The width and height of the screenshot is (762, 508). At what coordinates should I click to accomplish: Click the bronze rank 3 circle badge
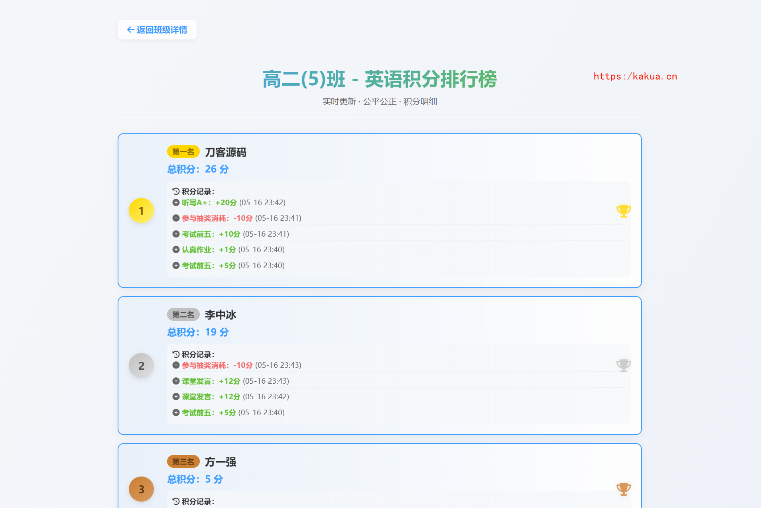coord(141,489)
